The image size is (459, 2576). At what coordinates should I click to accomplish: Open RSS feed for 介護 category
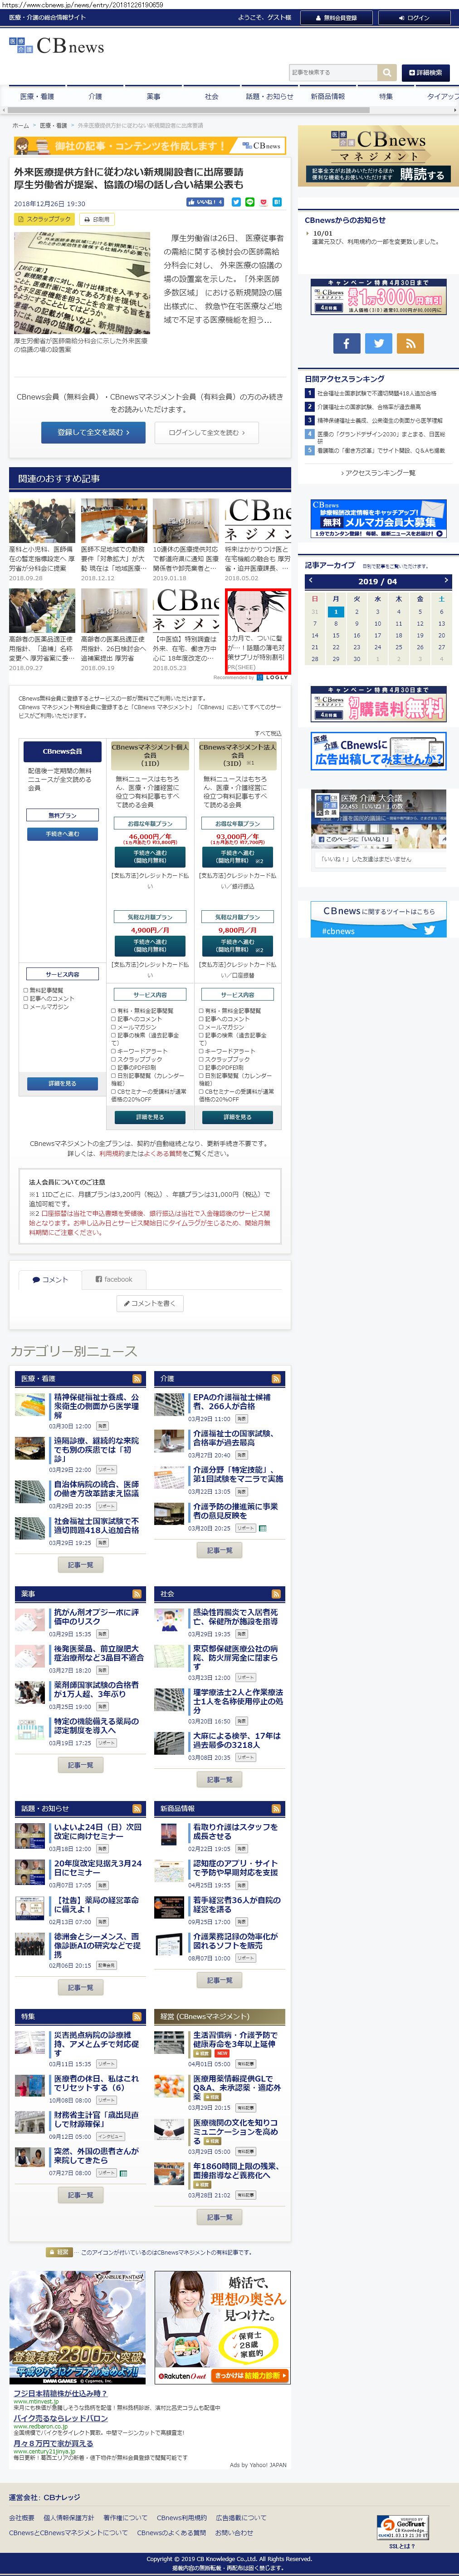click(x=276, y=1379)
